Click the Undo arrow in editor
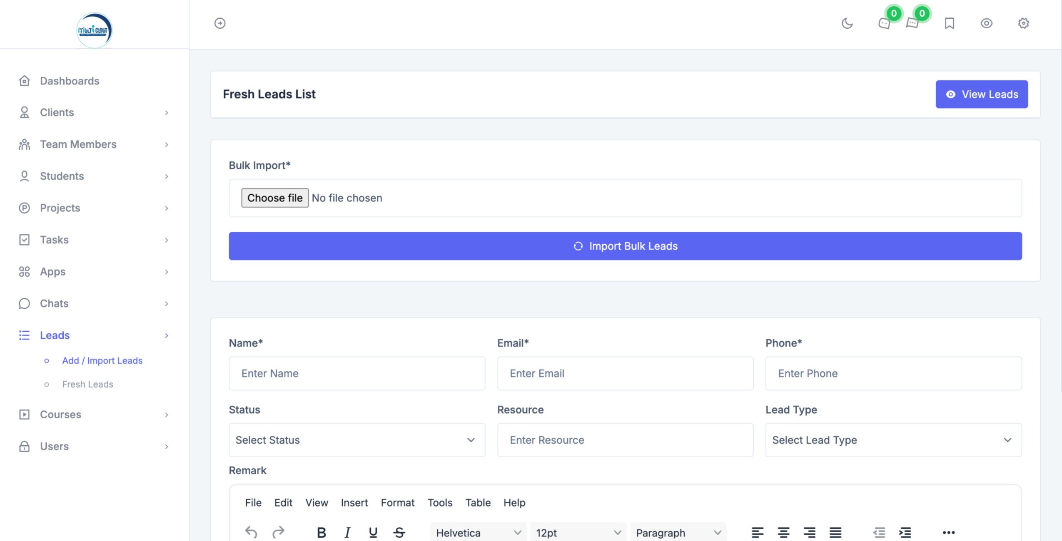Image resolution: width=1062 pixels, height=541 pixels. pos(251,532)
